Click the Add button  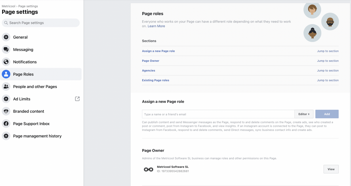pyautogui.click(x=327, y=114)
